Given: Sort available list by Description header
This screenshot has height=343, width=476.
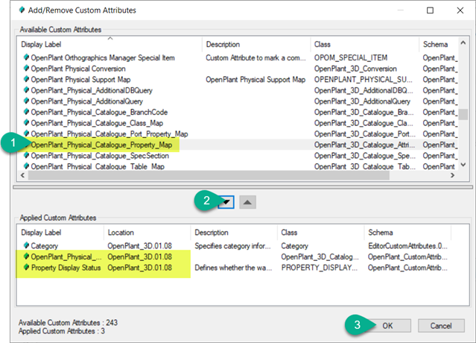Looking at the screenshot, I should (x=256, y=44).
